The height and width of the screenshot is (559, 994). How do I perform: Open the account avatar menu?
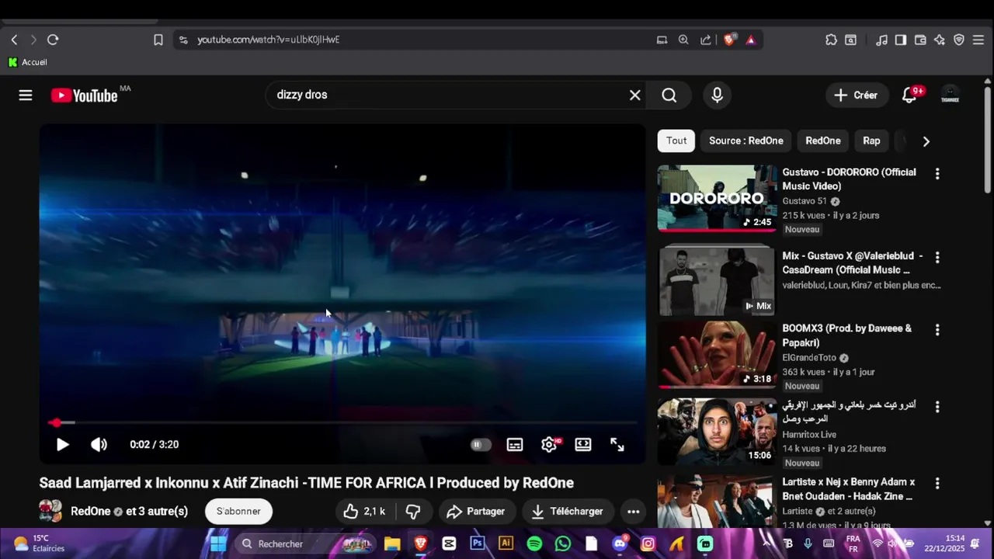coord(950,95)
